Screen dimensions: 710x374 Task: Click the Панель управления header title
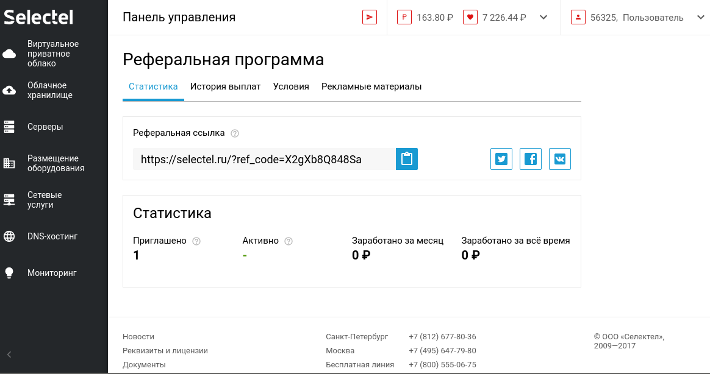point(179,18)
